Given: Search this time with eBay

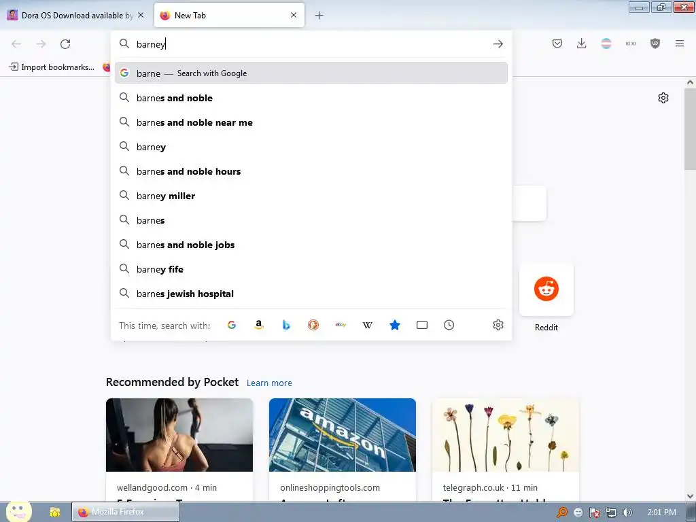Looking at the screenshot, I should pyautogui.click(x=341, y=325).
